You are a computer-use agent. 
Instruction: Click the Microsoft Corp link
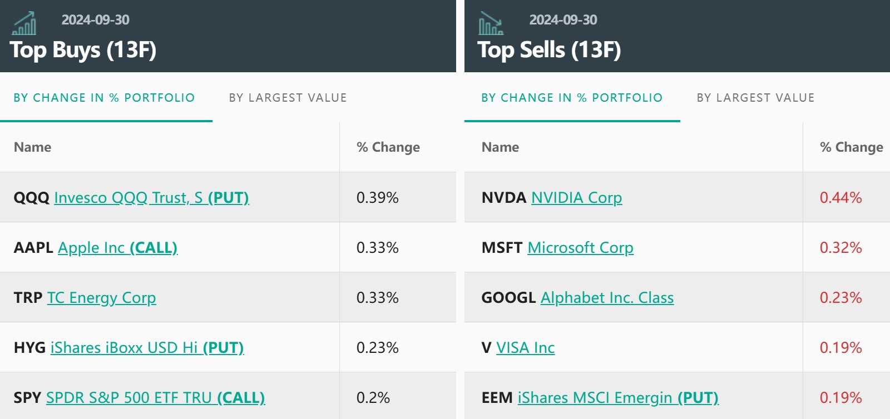tap(580, 248)
